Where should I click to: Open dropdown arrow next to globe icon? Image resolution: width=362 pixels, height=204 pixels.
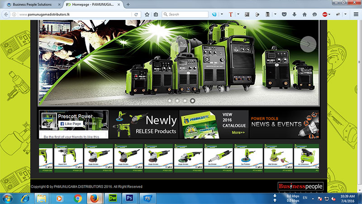(x=222, y=15)
